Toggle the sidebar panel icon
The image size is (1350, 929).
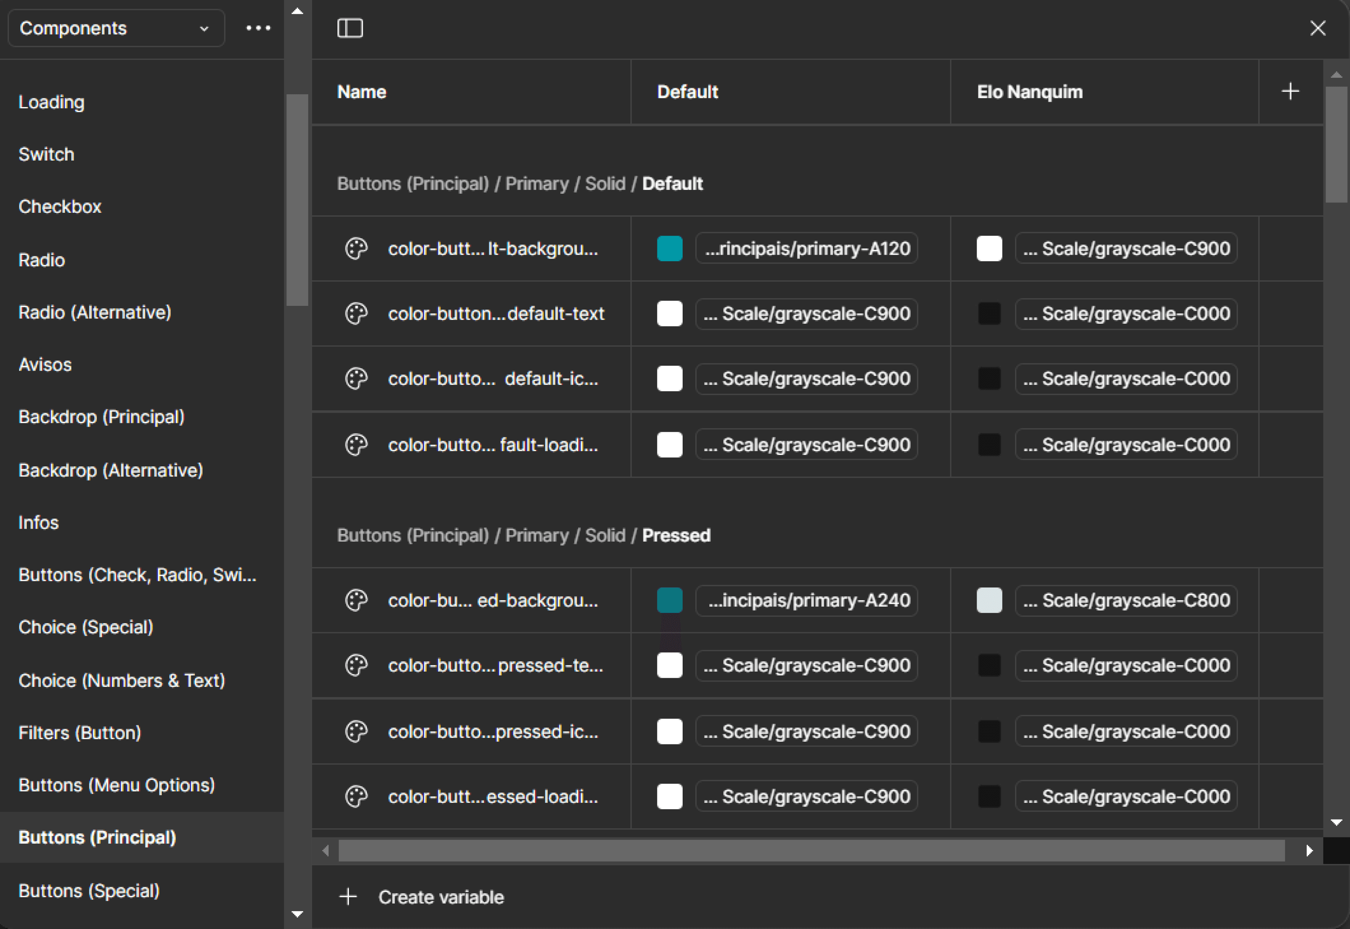pos(350,28)
